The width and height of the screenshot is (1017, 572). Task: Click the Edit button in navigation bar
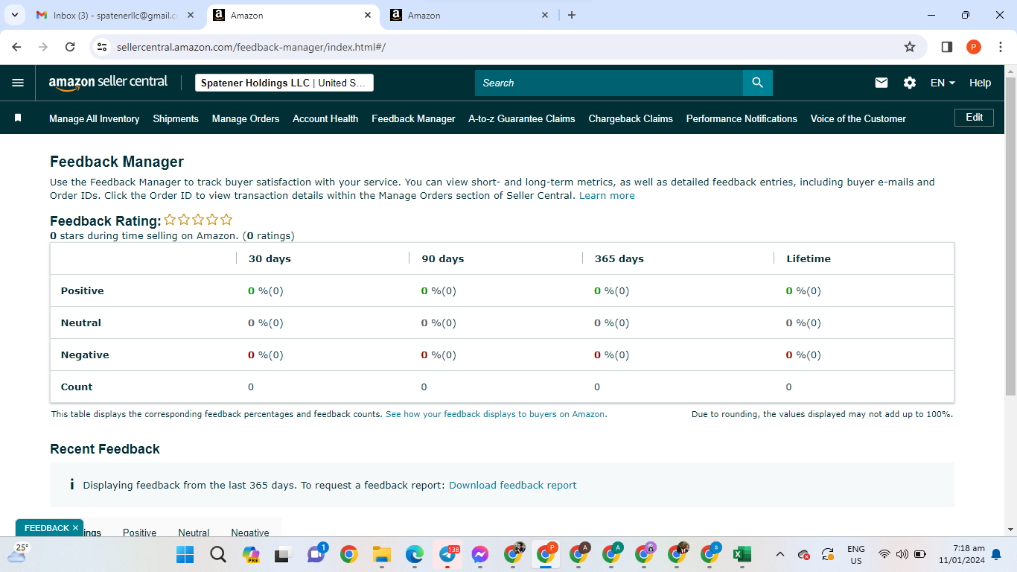(974, 118)
